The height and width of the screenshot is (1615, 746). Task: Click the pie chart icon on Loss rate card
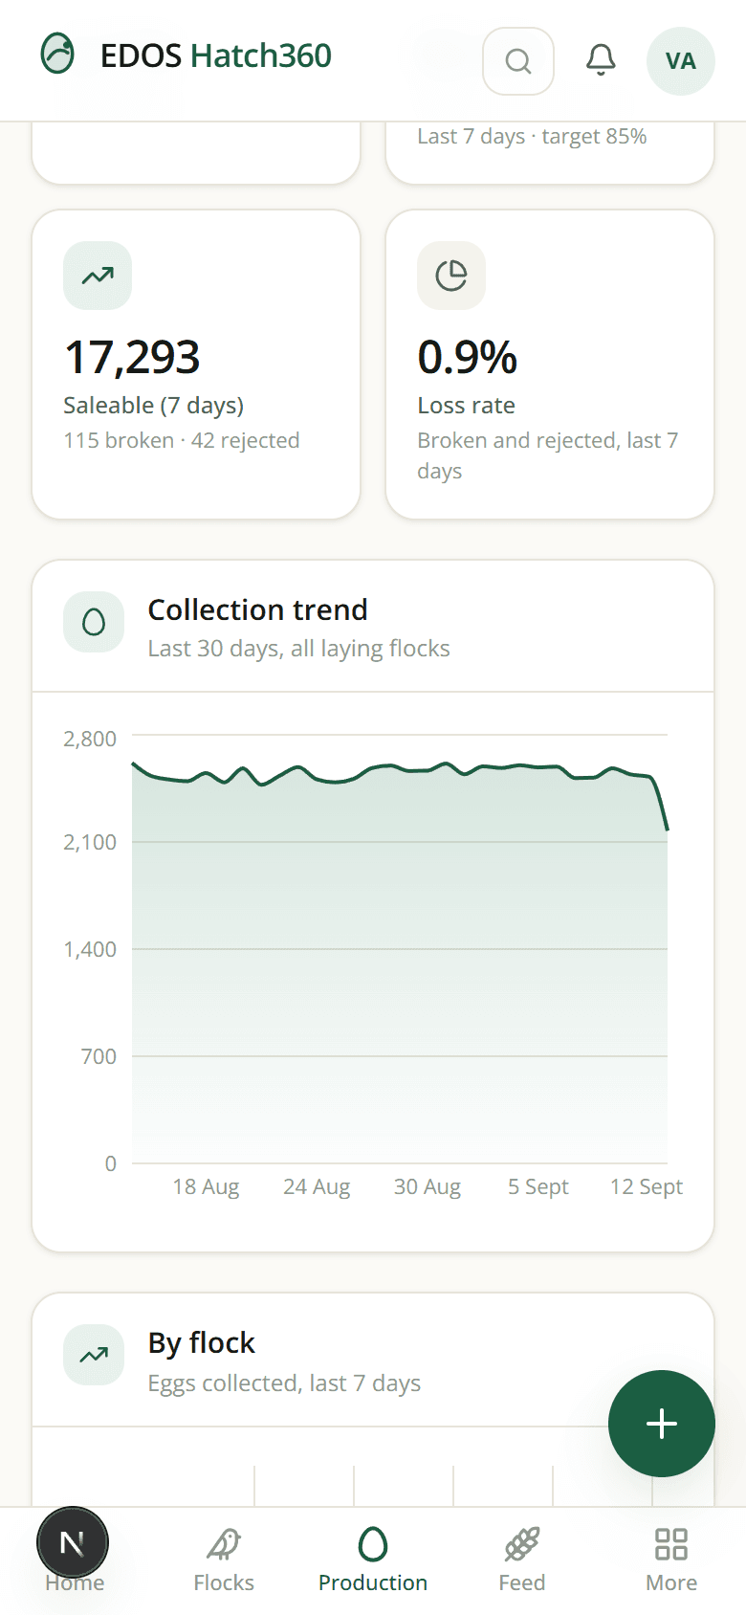click(451, 276)
